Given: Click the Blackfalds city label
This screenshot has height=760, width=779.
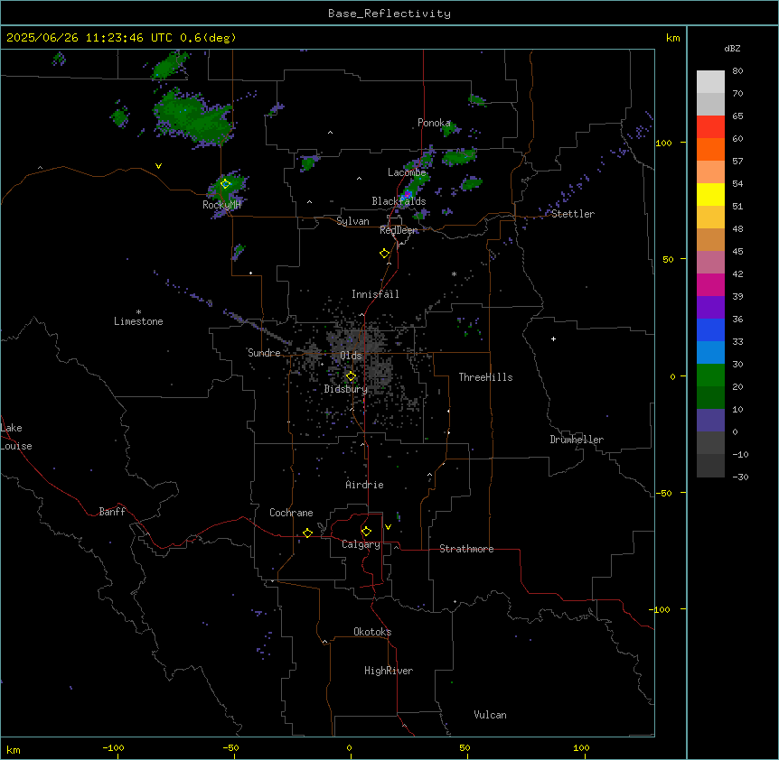Looking at the screenshot, I should (x=399, y=201).
